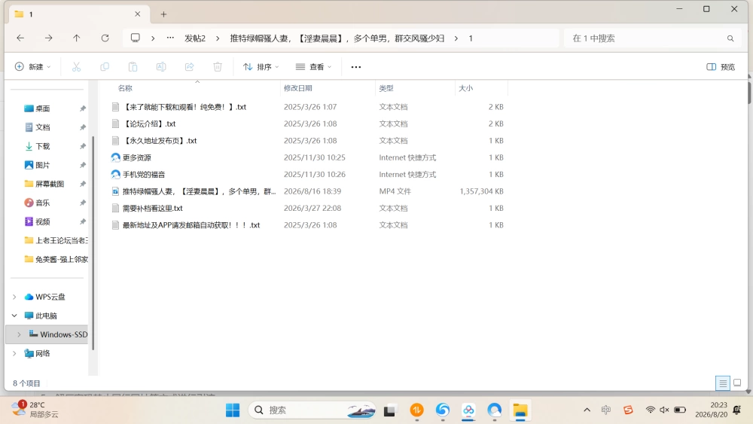Go up one folder level
The height and width of the screenshot is (424, 753).
(x=76, y=38)
